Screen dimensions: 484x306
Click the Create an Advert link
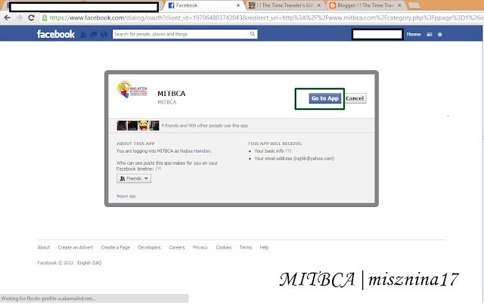tap(76, 247)
